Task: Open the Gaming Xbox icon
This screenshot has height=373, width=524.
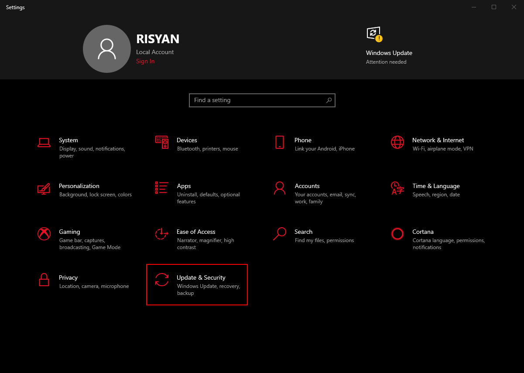Action: point(44,234)
